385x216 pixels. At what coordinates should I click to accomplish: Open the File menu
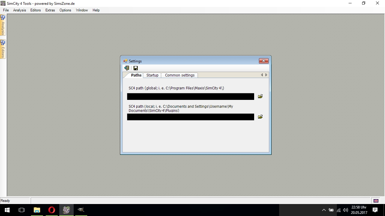tap(6, 10)
